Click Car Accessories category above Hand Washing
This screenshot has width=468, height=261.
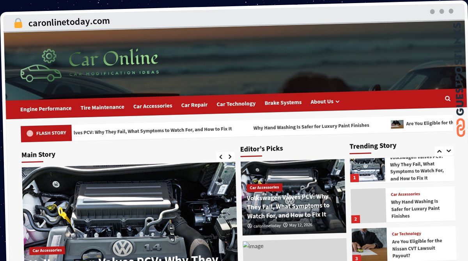(405, 194)
